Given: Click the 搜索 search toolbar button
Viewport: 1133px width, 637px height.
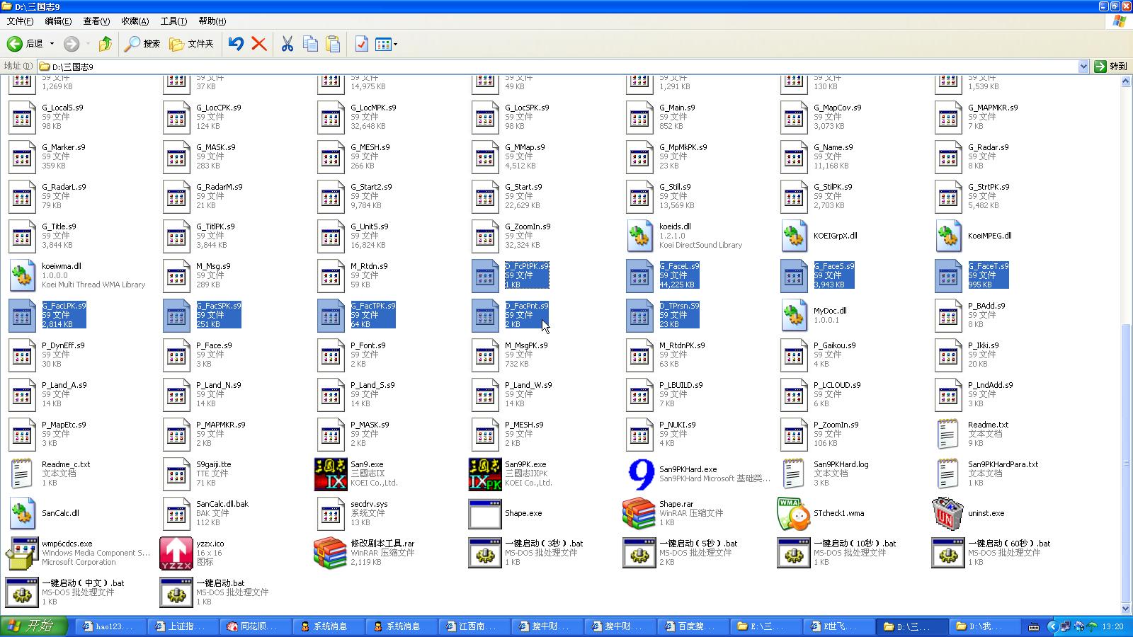Looking at the screenshot, I should coord(142,44).
